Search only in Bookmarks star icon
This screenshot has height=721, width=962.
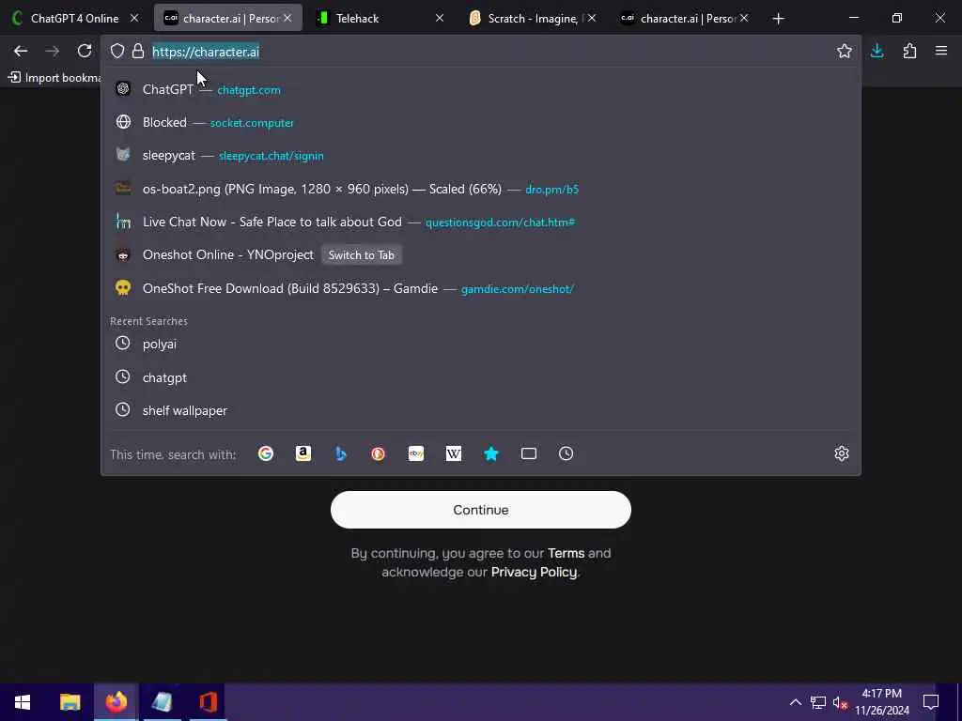(490, 453)
